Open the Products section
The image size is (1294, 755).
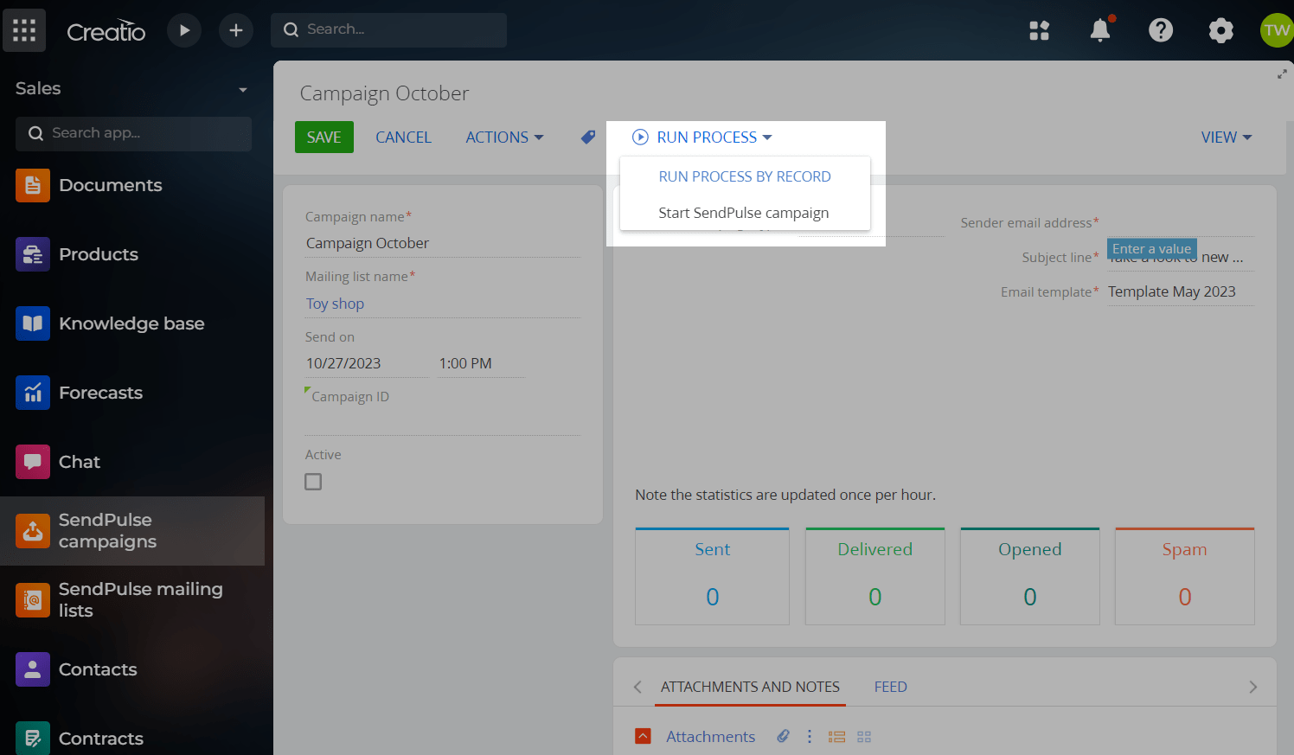coord(132,254)
